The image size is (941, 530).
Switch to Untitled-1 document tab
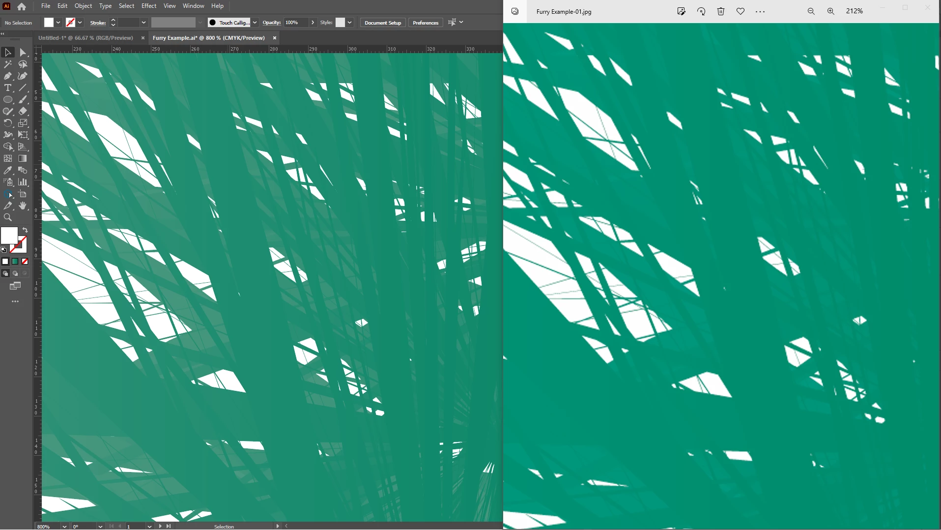tap(86, 38)
